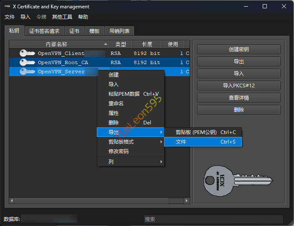This screenshot has height=226, width=294.
Task: Click the XCA app icon in title bar
Action: tap(7, 7)
